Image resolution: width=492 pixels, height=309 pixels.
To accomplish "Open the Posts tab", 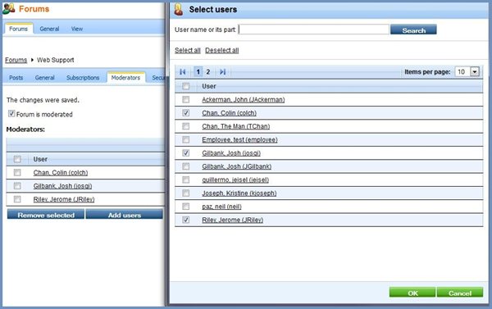I will tap(16, 78).
